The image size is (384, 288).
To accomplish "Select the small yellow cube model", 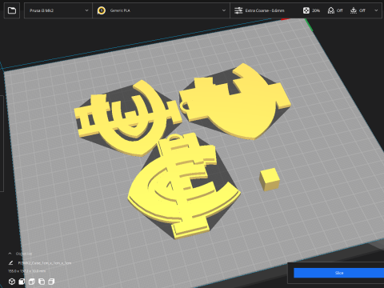I will 270,179.
